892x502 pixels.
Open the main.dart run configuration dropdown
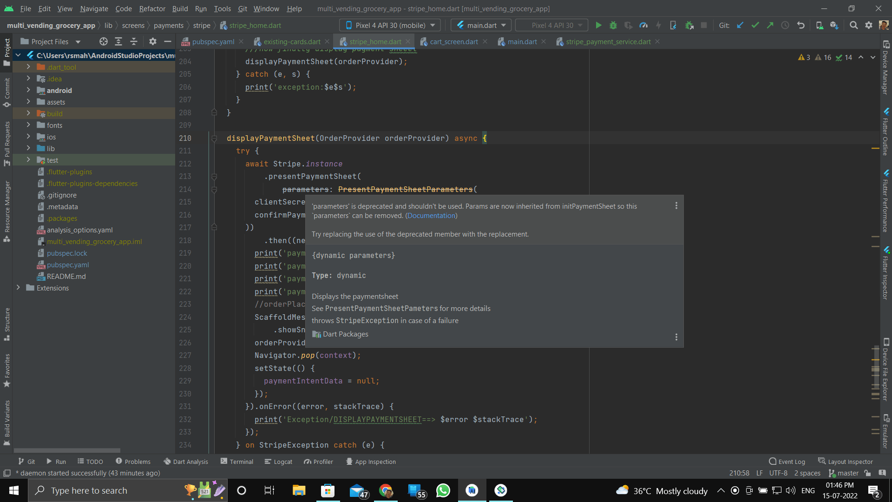point(481,25)
